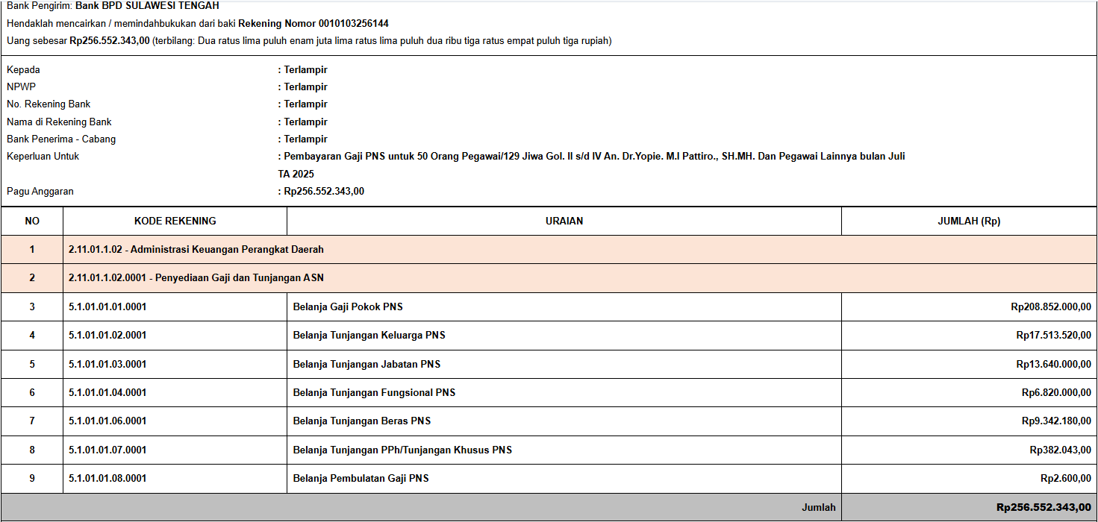Click Belanja Tunjangan PPh/Tunjangan Khusus PNS description
This screenshot has width=1098, height=522.
pos(402,450)
